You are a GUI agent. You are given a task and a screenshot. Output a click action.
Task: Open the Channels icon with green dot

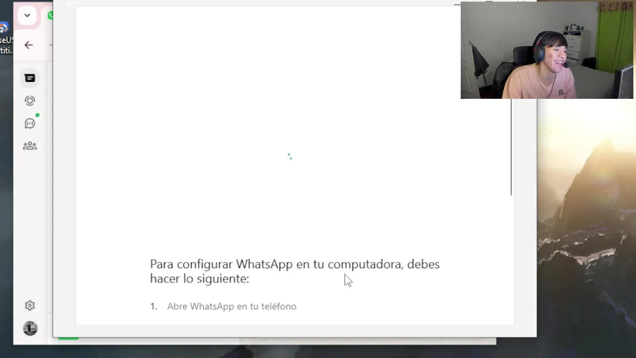(x=30, y=123)
